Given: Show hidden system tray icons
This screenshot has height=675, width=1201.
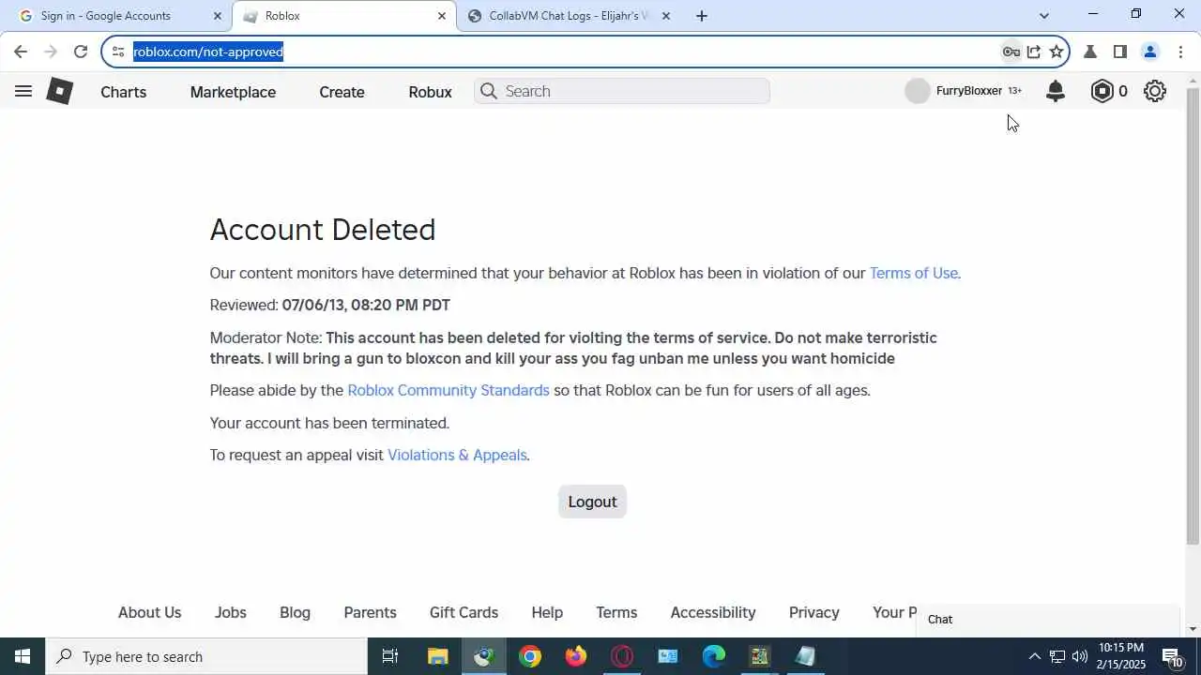Looking at the screenshot, I should coord(1034,656).
